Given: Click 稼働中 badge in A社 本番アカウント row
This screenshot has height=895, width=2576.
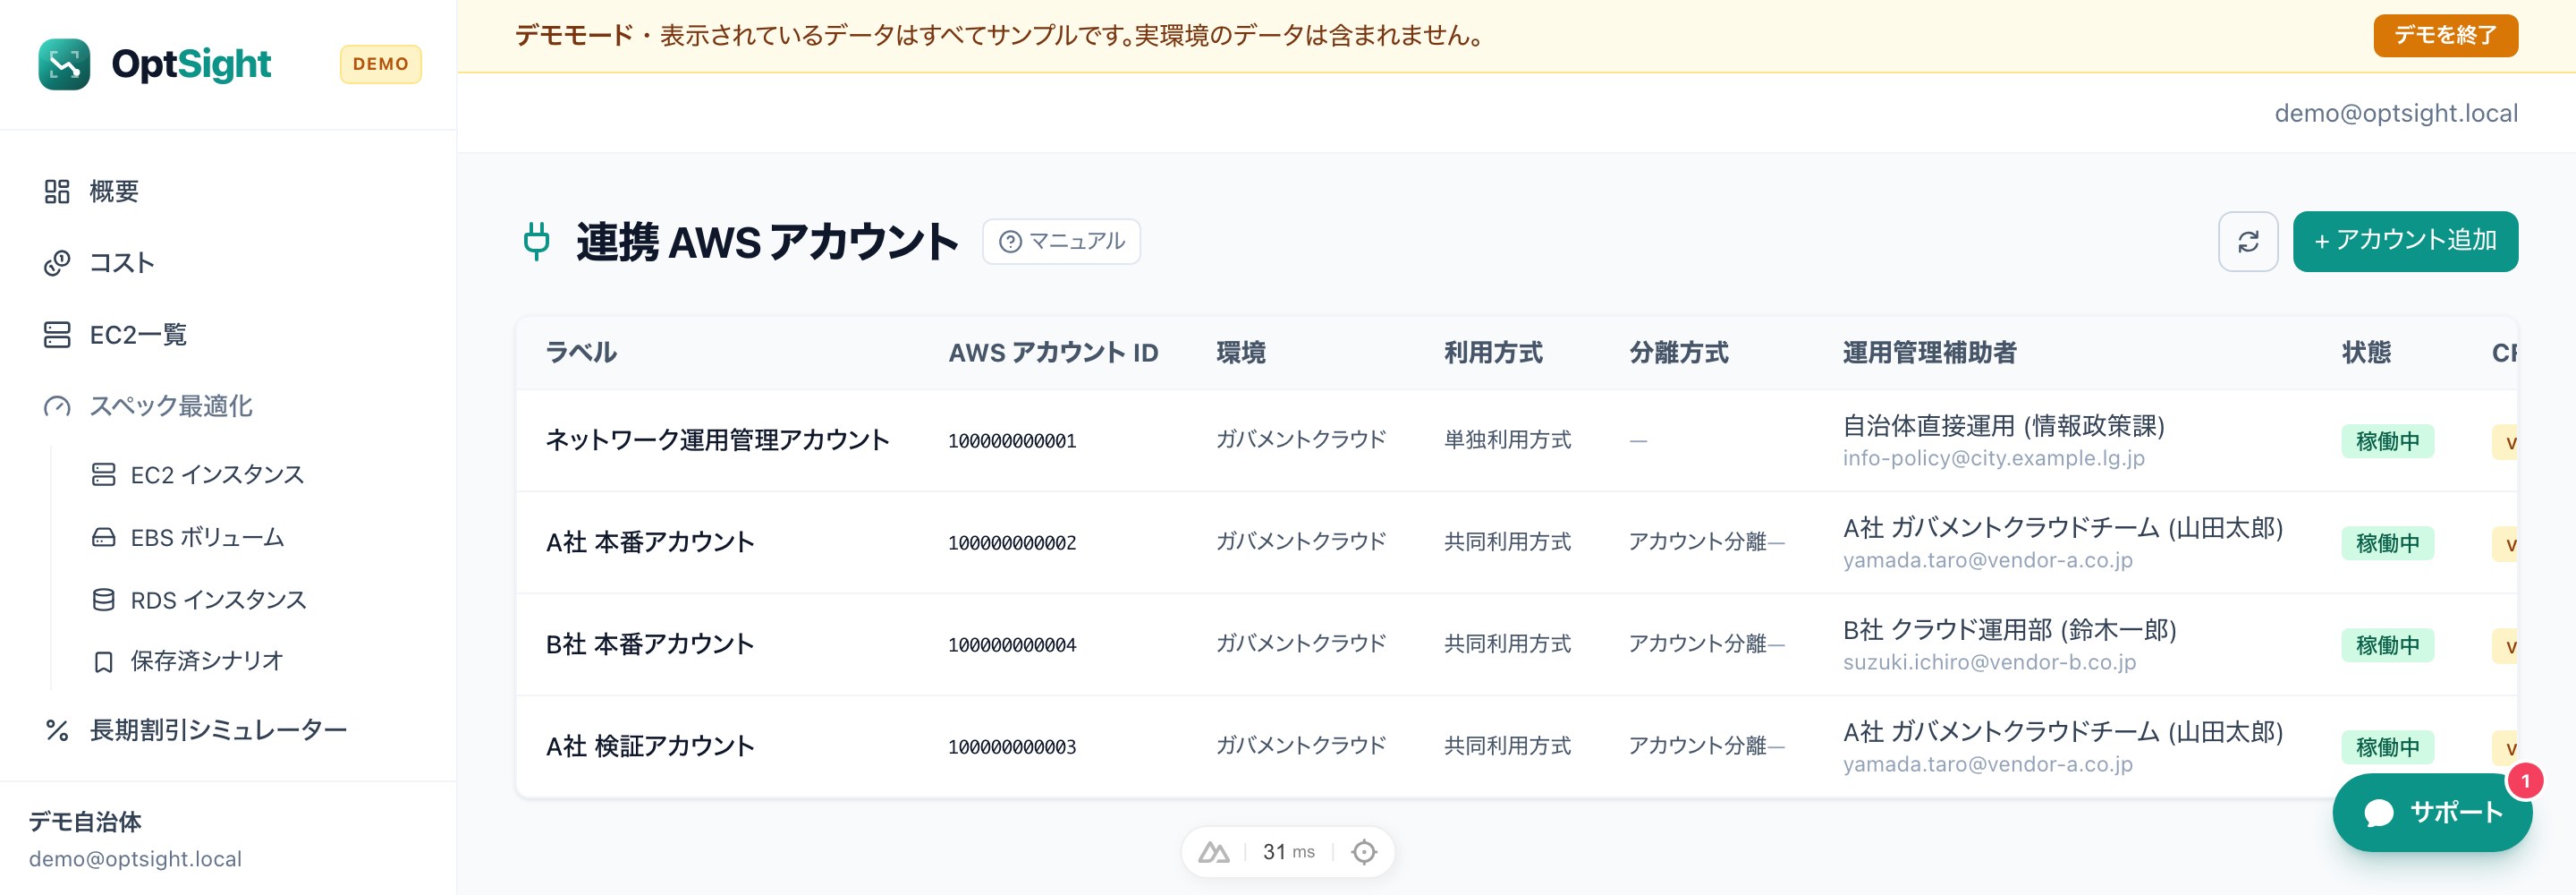Looking at the screenshot, I should pyautogui.click(x=2387, y=542).
